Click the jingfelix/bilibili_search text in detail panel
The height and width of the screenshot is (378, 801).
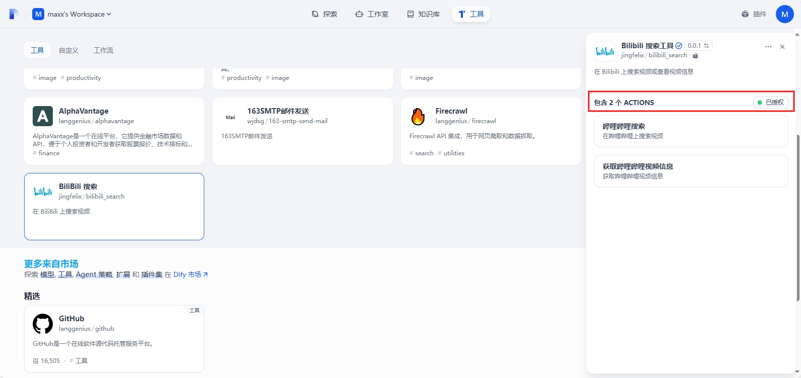pyautogui.click(x=654, y=55)
